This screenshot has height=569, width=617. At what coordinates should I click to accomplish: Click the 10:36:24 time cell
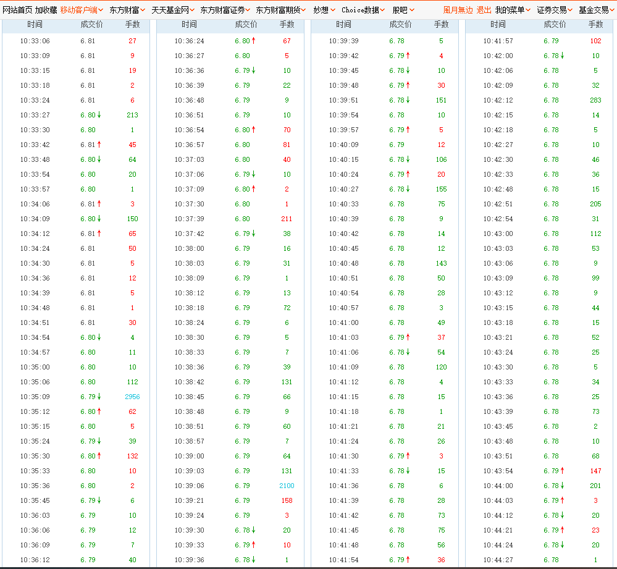[x=189, y=41]
